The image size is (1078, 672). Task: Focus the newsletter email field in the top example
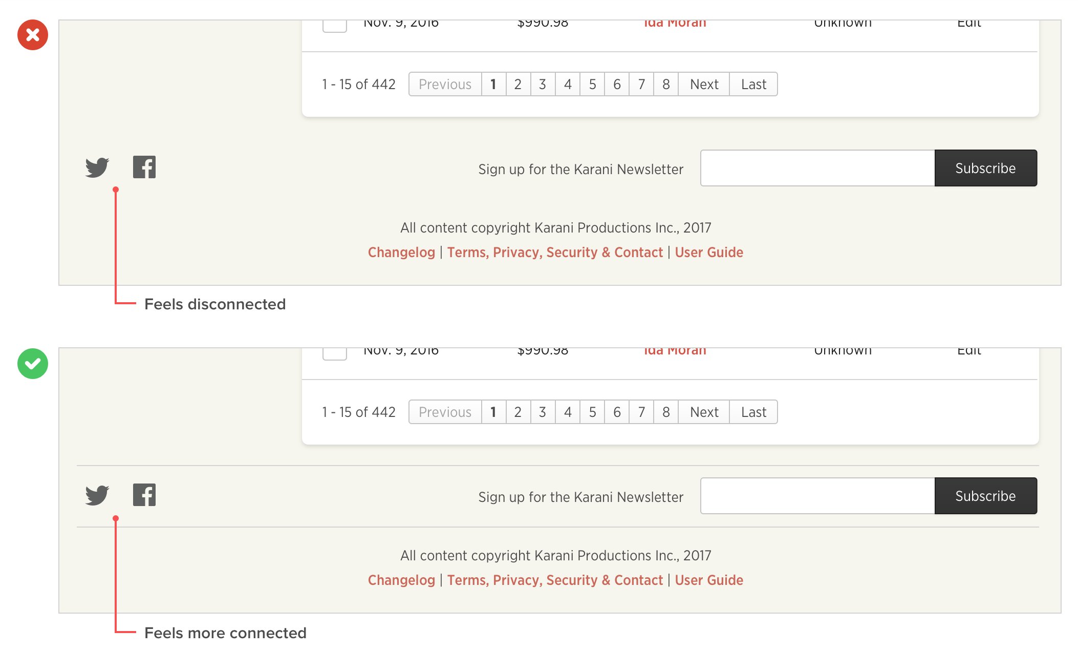817,168
